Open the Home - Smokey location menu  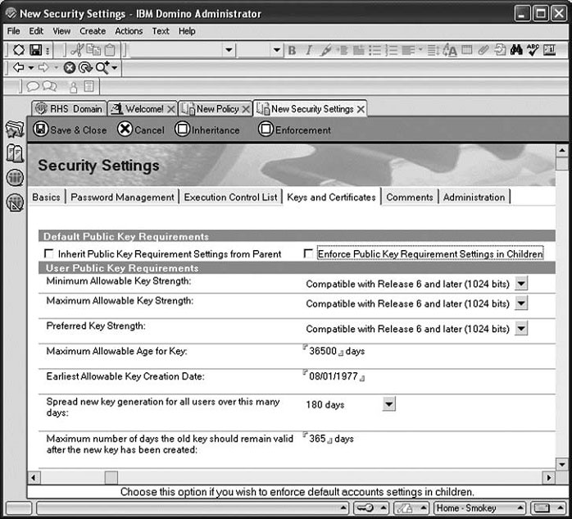pos(479,508)
